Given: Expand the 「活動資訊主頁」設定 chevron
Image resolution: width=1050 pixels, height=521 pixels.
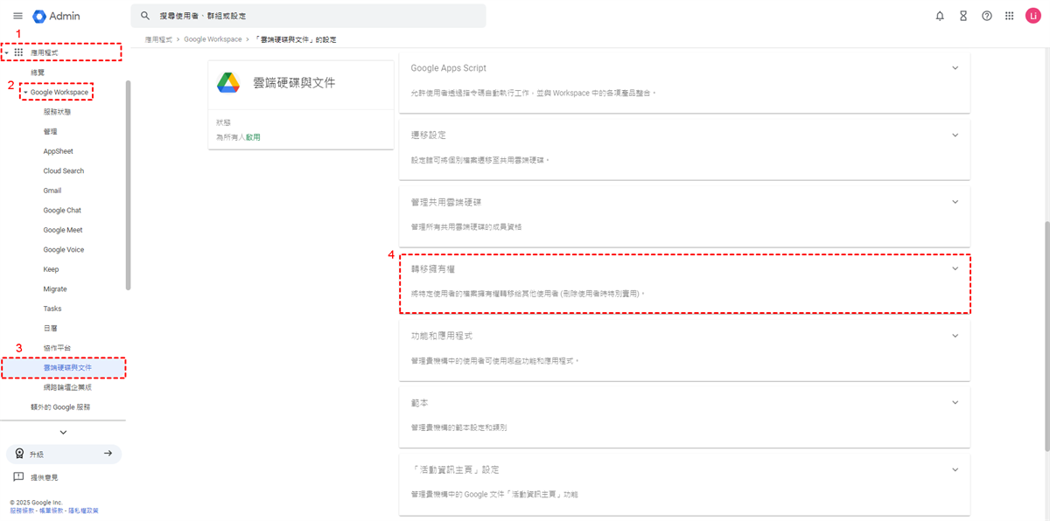Looking at the screenshot, I should point(955,469).
